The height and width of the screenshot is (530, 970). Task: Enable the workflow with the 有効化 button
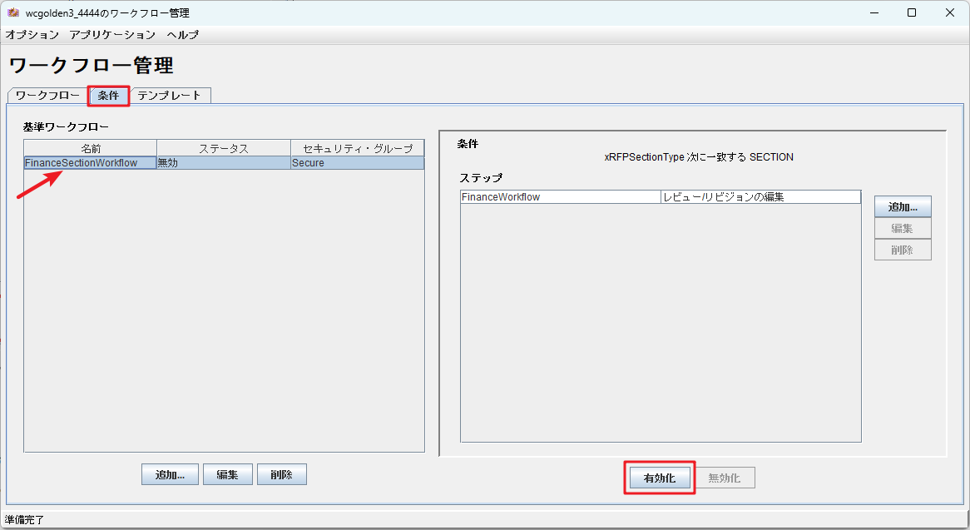pyautogui.click(x=659, y=477)
